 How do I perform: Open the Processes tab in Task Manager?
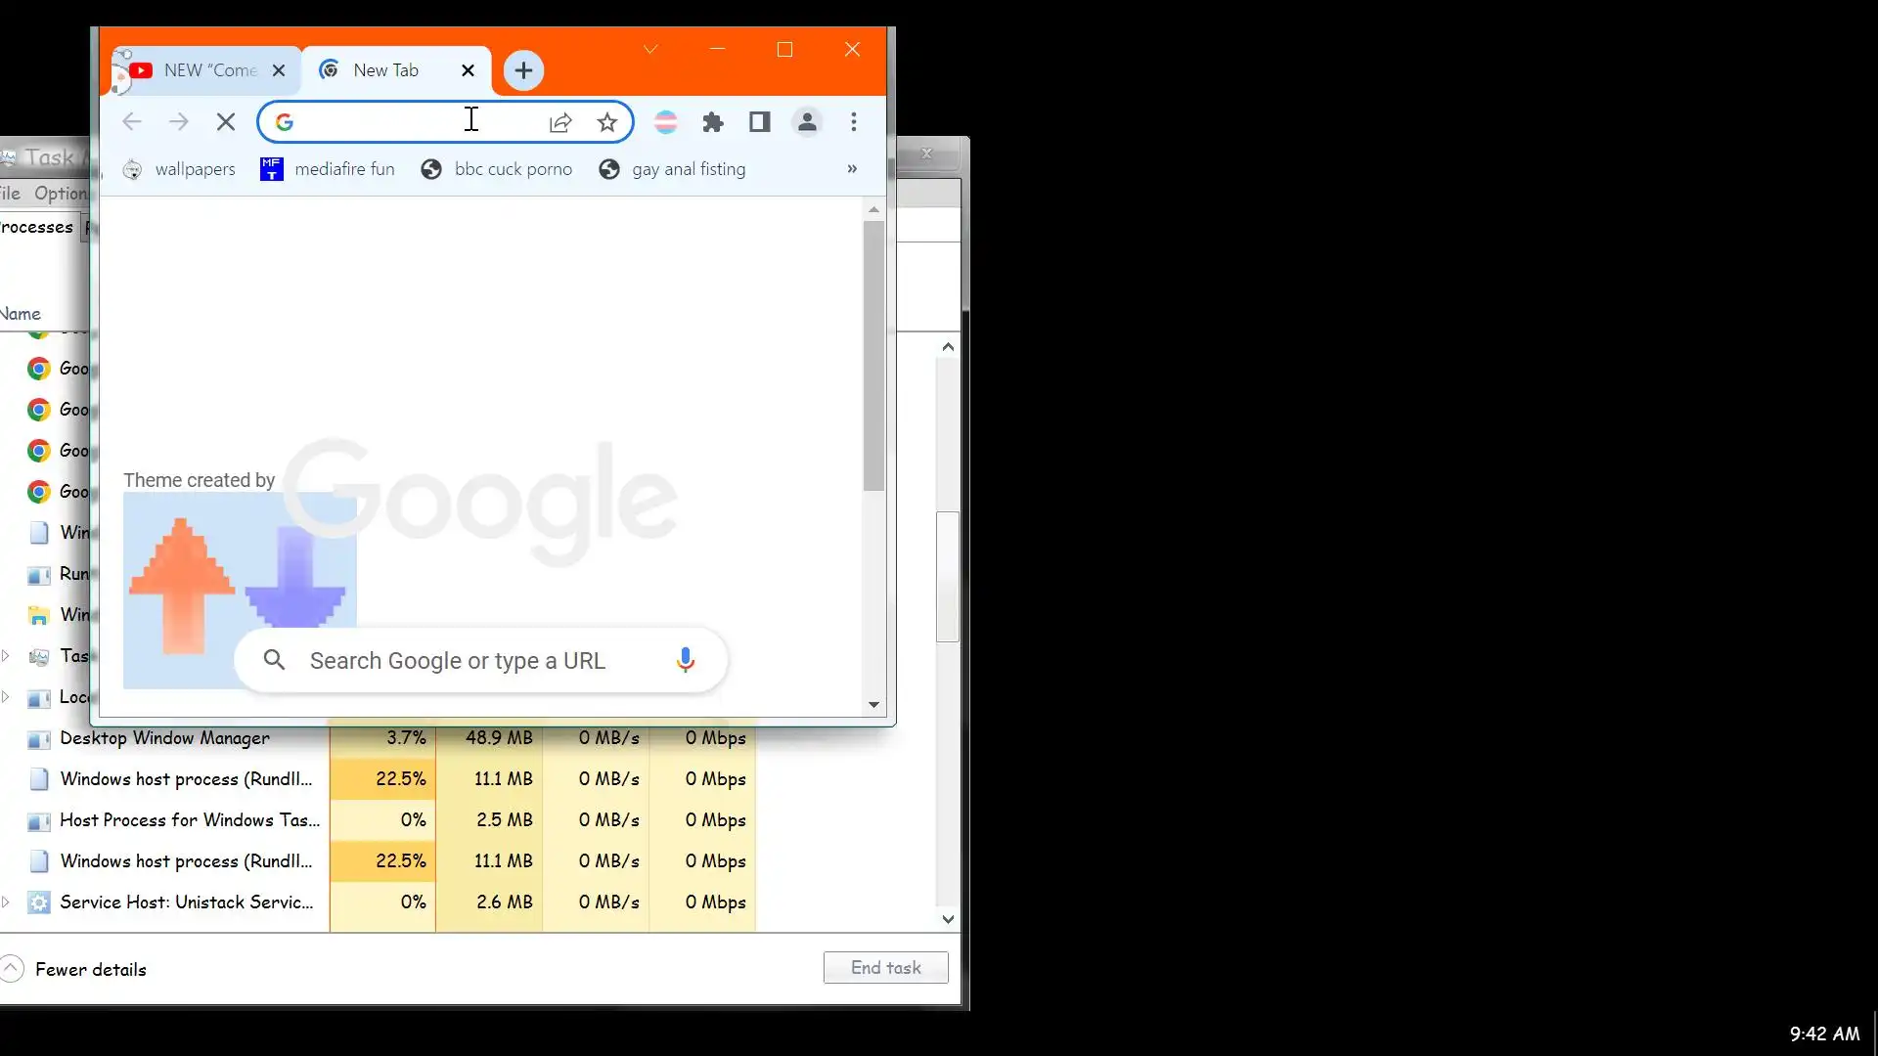click(x=37, y=227)
